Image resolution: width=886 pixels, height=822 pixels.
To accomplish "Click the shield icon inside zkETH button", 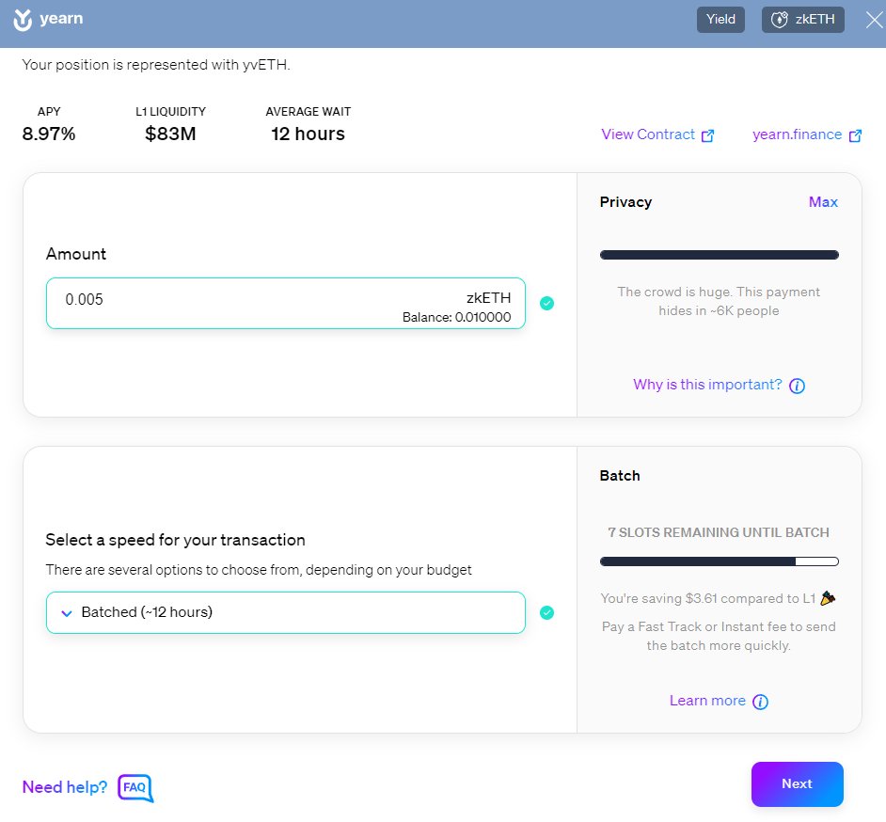I will pyautogui.click(x=779, y=20).
